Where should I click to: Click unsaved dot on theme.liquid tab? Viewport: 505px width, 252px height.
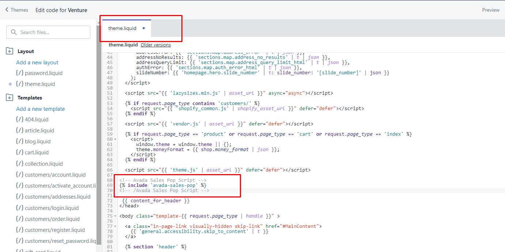click(x=144, y=28)
